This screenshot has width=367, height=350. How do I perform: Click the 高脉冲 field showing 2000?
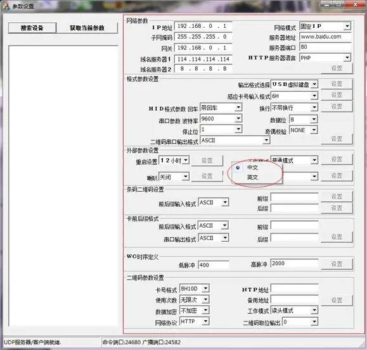click(295, 263)
